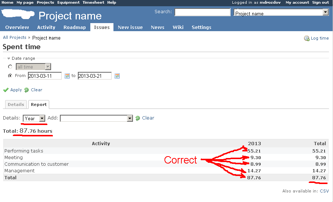The height and width of the screenshot is (202, 333).
Task: Select the Report tab
Action: (x=39, y=104)
